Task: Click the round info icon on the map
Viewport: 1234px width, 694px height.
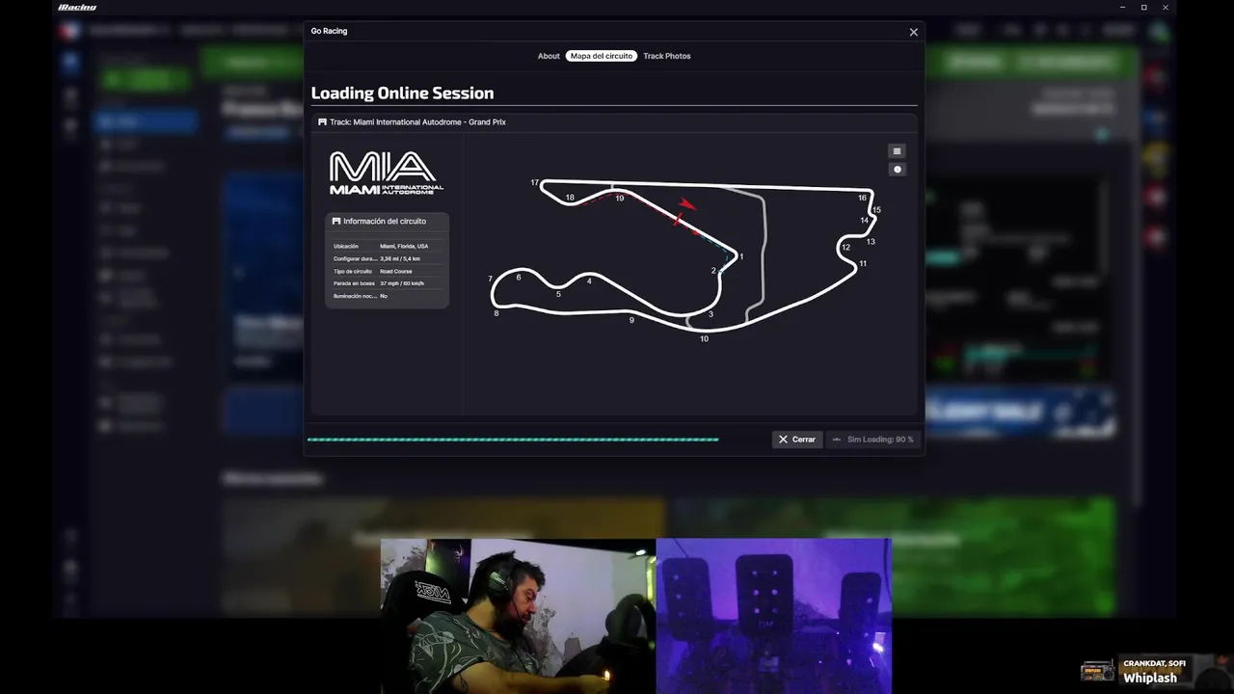Action: pos(897,169)
